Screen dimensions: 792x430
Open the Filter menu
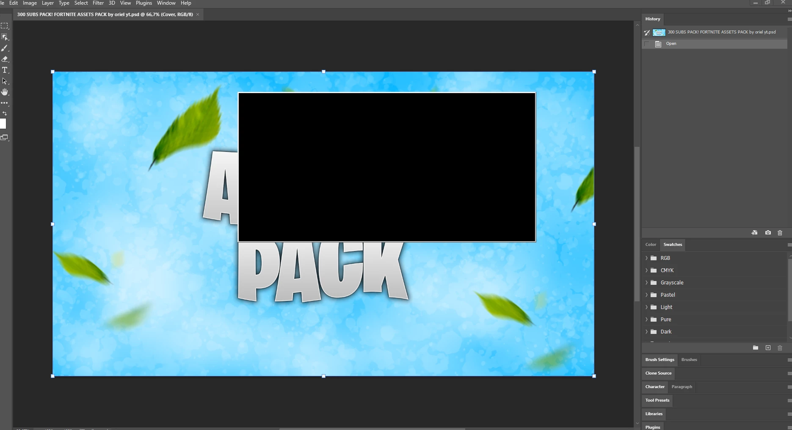tap(98, 3)
